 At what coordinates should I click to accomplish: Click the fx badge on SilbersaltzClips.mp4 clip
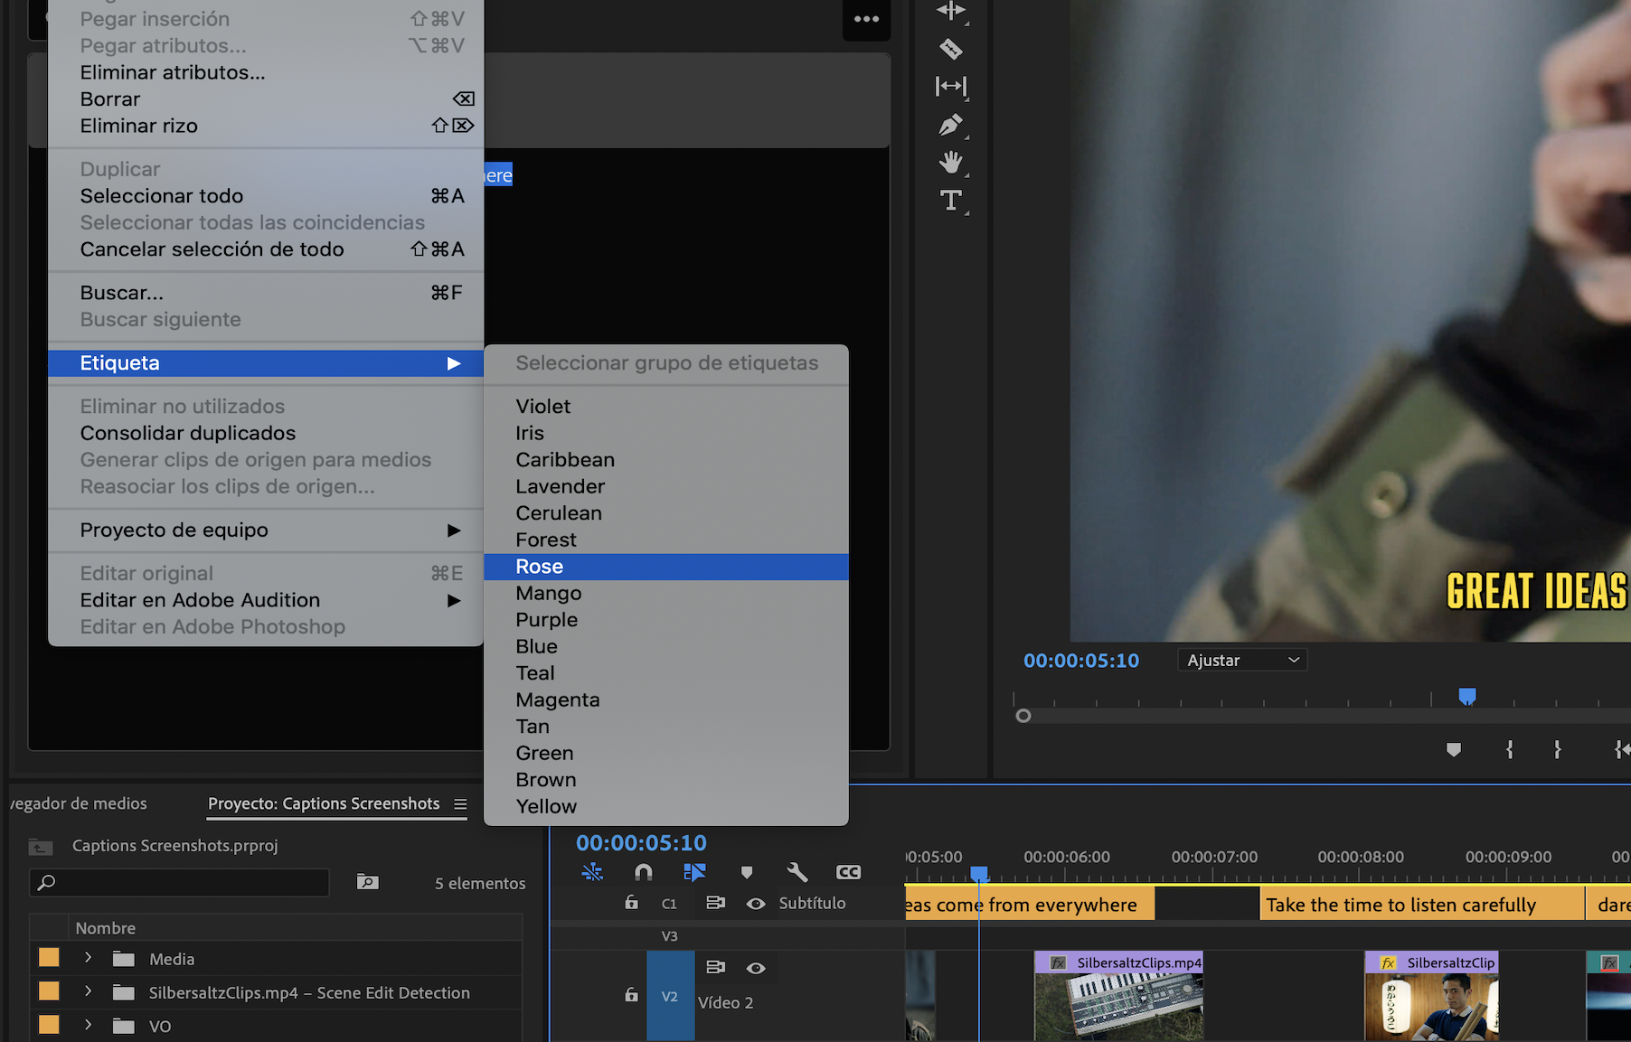pos(1057,962)
